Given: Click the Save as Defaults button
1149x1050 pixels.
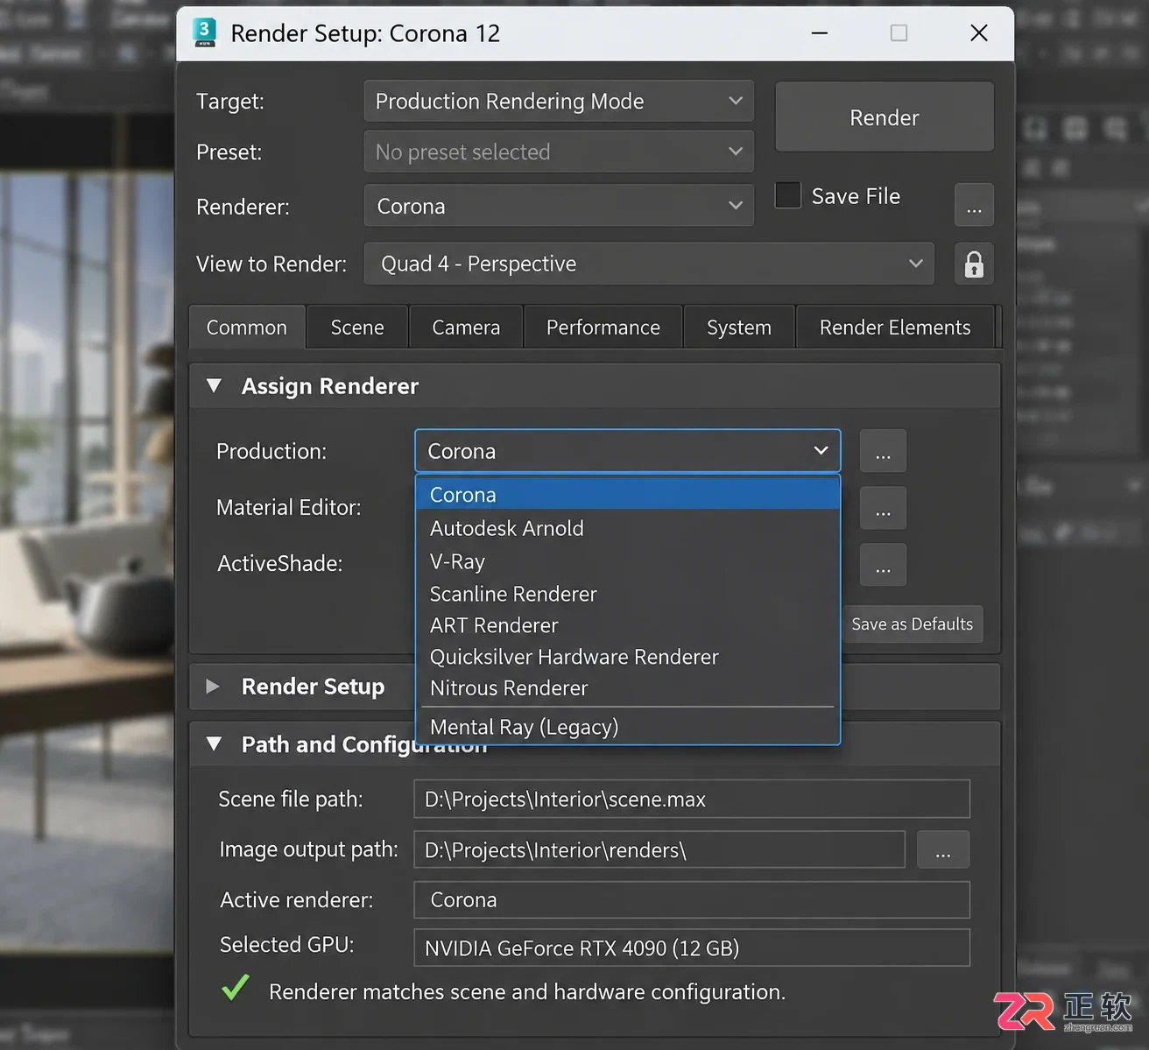Looking at the screenshot, I should 912,624.
